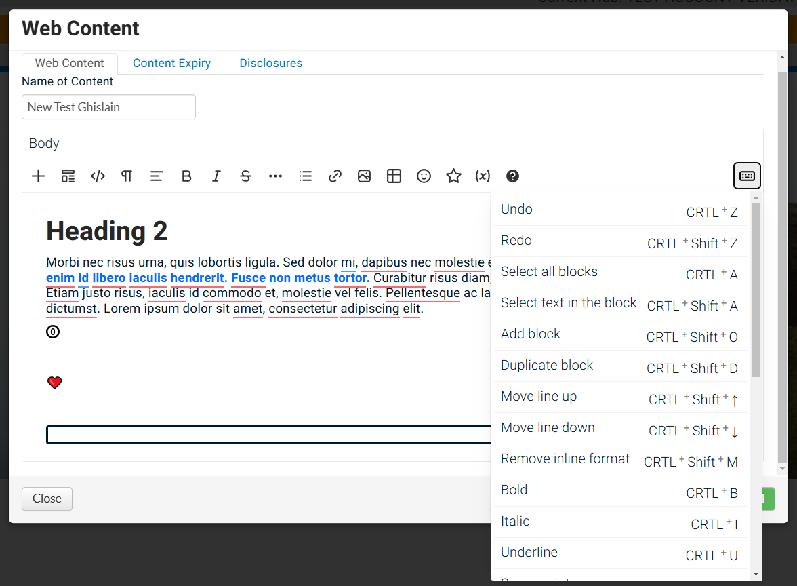
Task: Apply Italic via the I toolbar icon
Action: (x=216, y=176)
